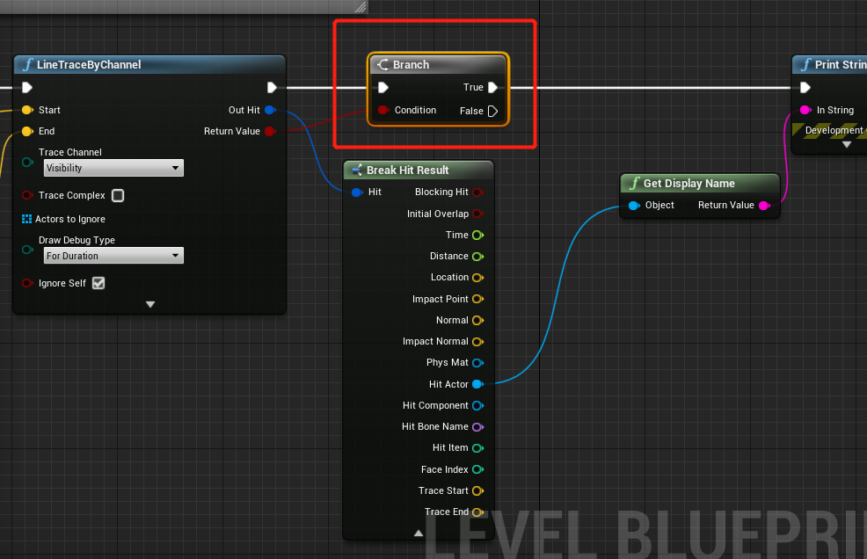
Task: Click the Impact Normal output pin
Action: click(477, 342)
